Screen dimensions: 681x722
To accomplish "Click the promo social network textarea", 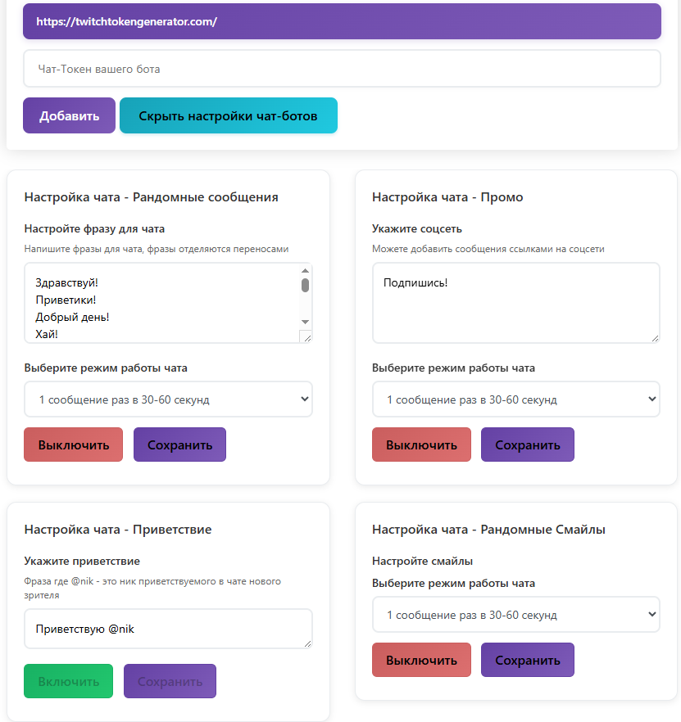I will (x=516, y=303).
